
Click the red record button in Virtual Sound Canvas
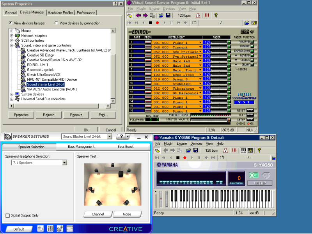tap(157, 23)
